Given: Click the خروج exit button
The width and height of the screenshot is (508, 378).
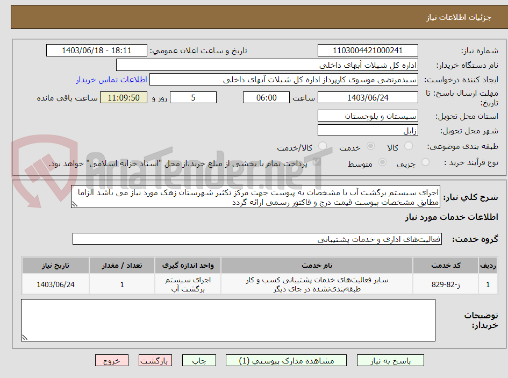Looking at the screenshot, I should 112,360.
